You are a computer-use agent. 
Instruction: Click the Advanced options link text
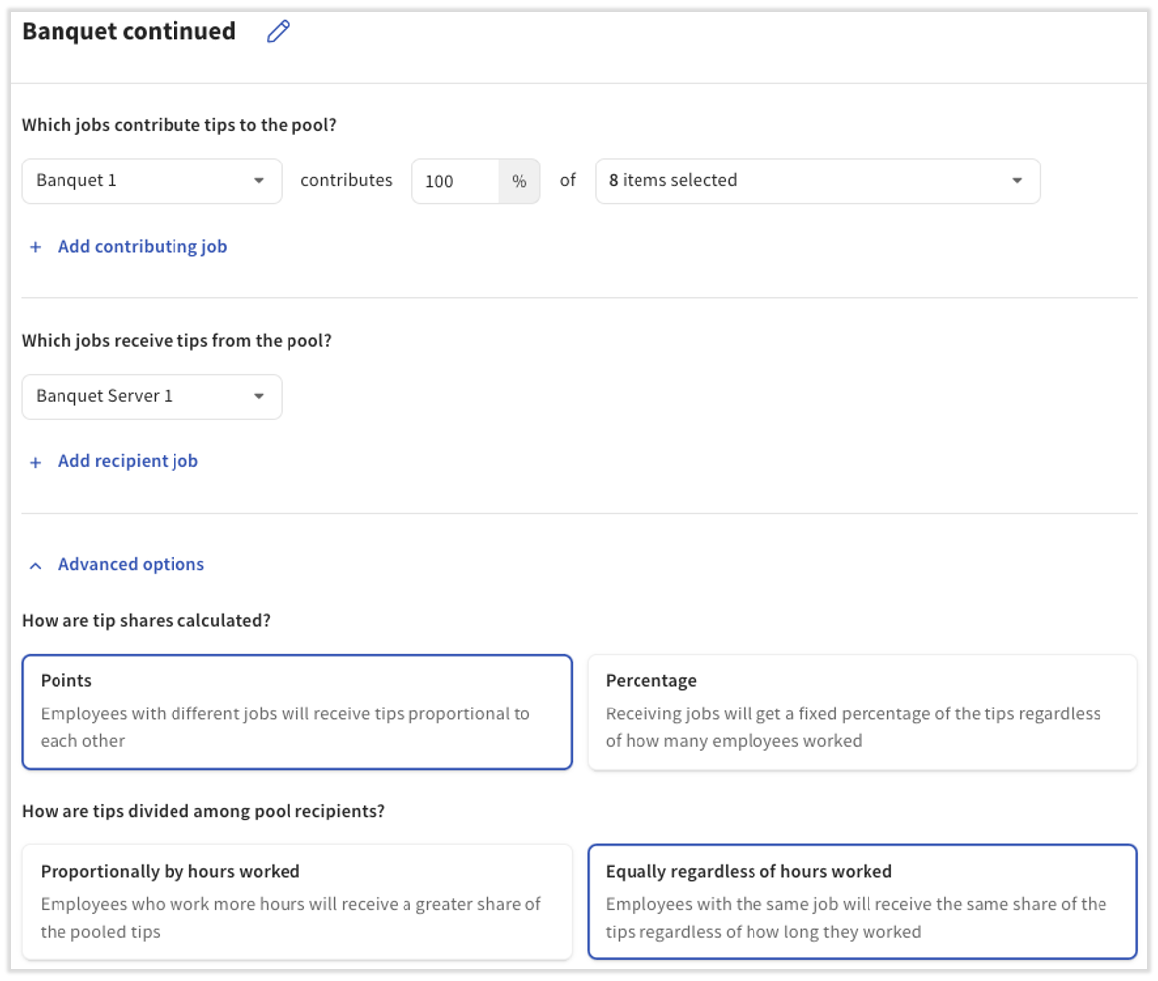(131, 565)
